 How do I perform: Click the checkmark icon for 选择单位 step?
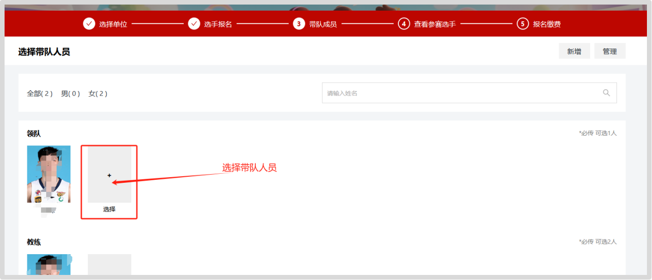(89, 24)
